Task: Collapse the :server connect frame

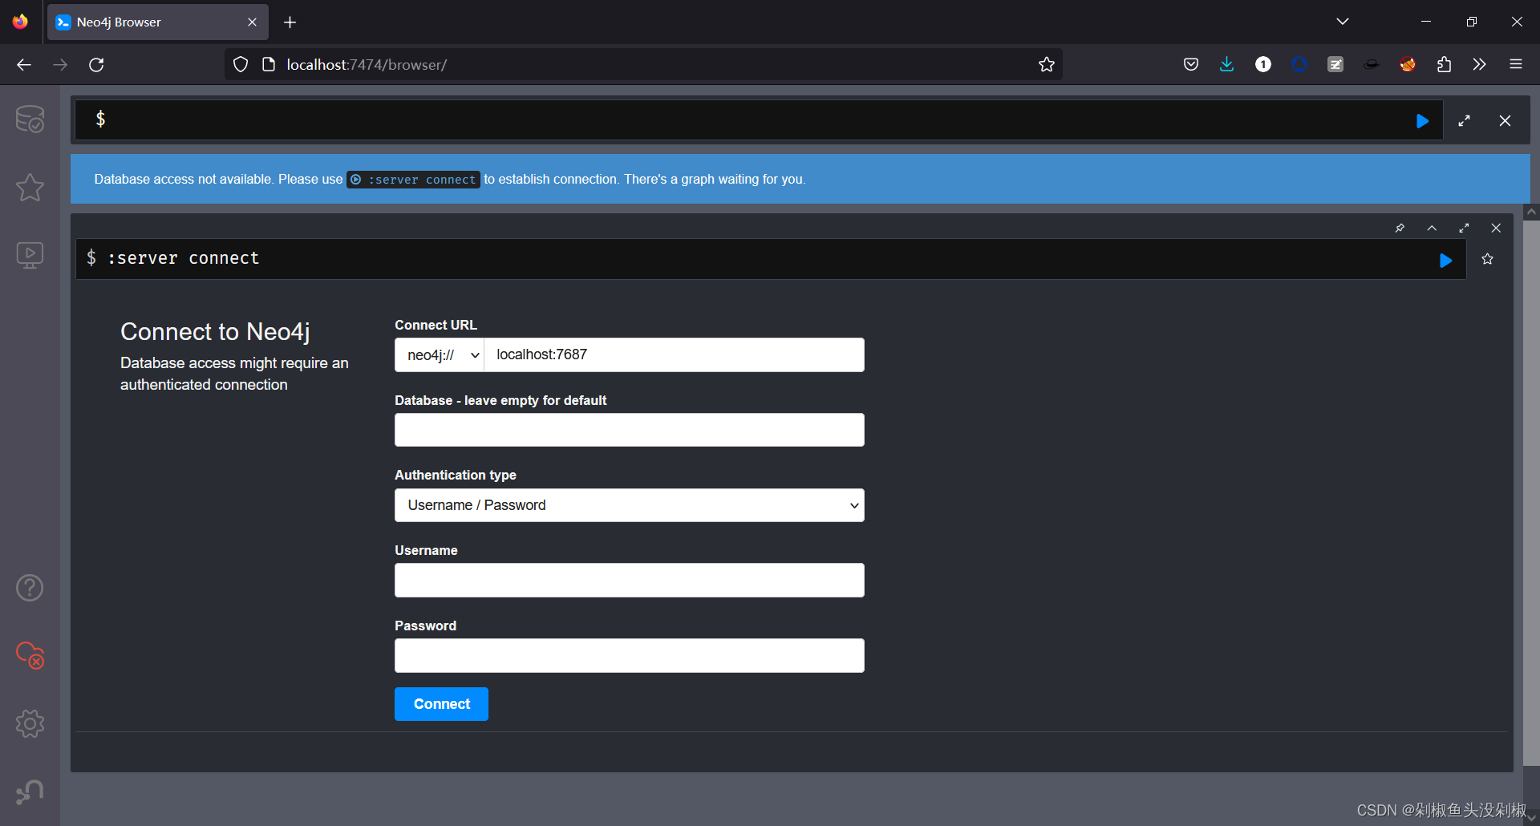Action: pos(1432,228)
